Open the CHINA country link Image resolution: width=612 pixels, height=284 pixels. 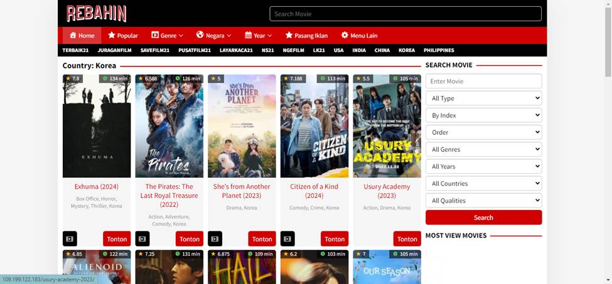[x=382, y=50]
